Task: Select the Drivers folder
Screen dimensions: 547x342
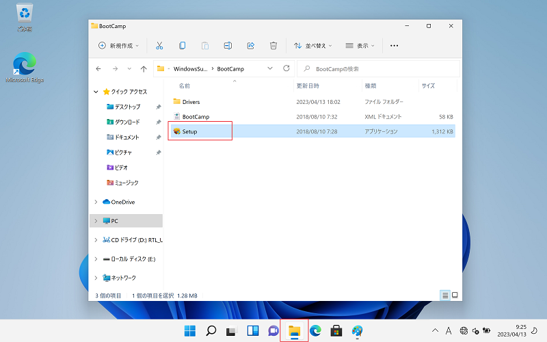Action: (x=191, y=102)
